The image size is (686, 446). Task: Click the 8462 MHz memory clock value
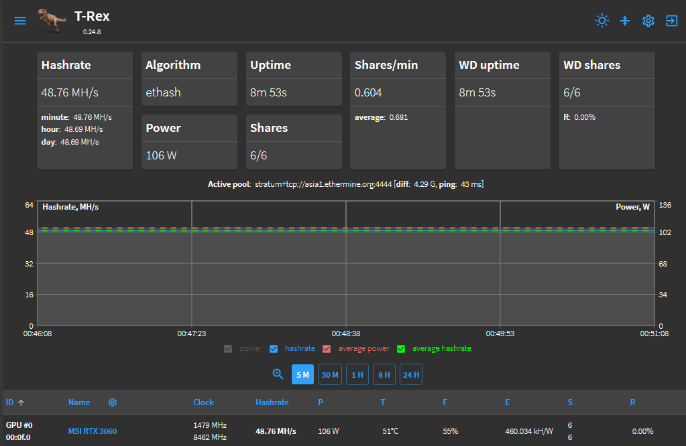(x=210, y=437)
